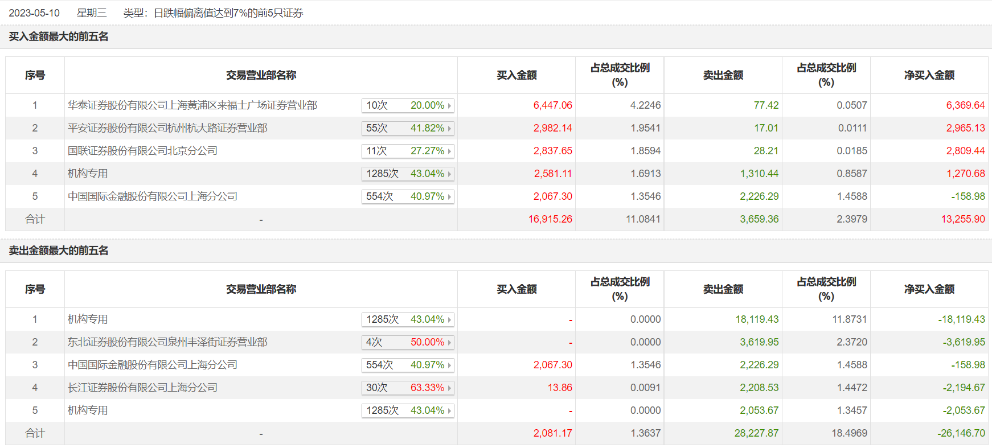Expand the 554次 40.97% badge in the buy table
The image size is (992, 448).
click(408, 196)
